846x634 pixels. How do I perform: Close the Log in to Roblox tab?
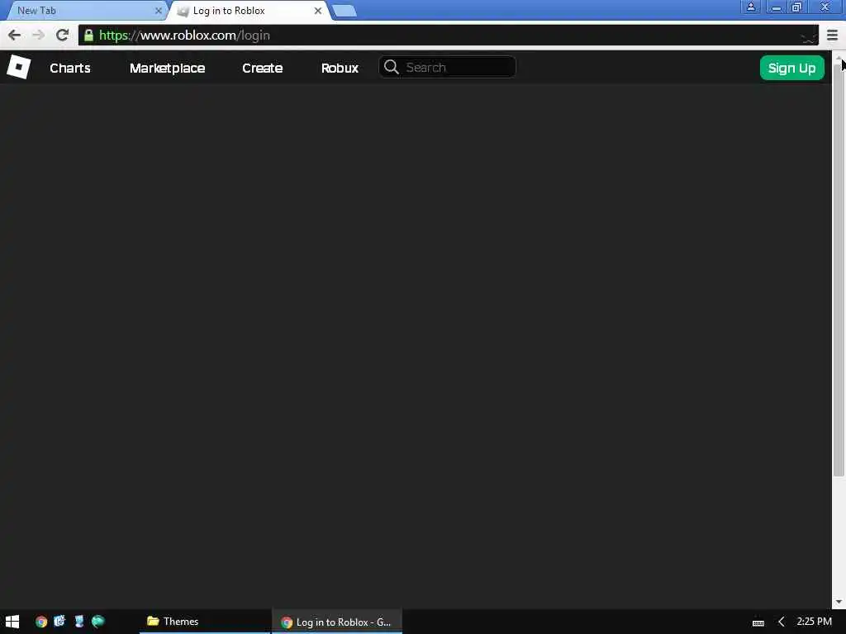coord(318,10)
